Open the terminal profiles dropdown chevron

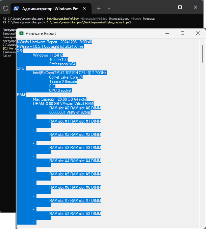(x=109, y=8)
